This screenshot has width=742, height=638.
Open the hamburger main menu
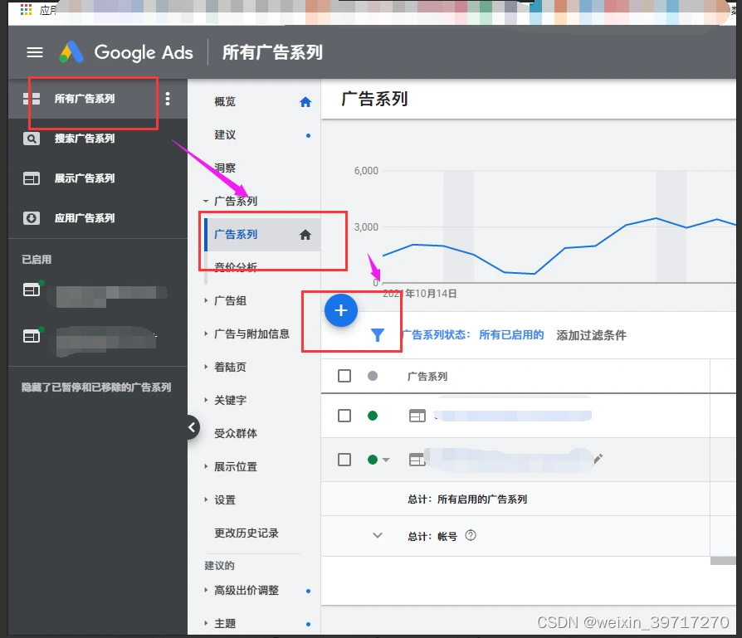pos(35,52)
